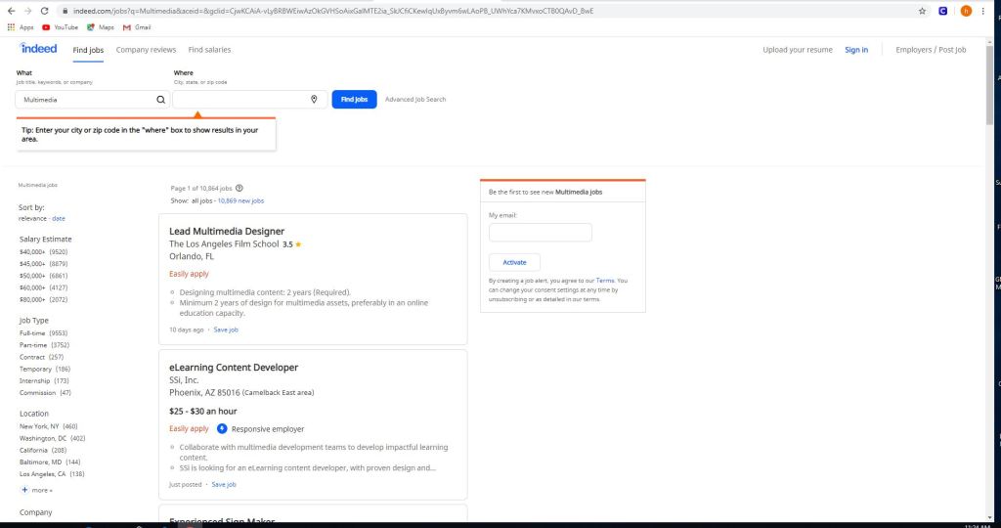Click the location pin icon in Where field
The width and height of the screenshot is (1001, 528).
click(314, 100)
